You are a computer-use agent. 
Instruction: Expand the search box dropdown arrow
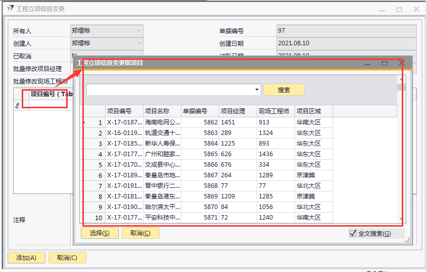(257, 90)
